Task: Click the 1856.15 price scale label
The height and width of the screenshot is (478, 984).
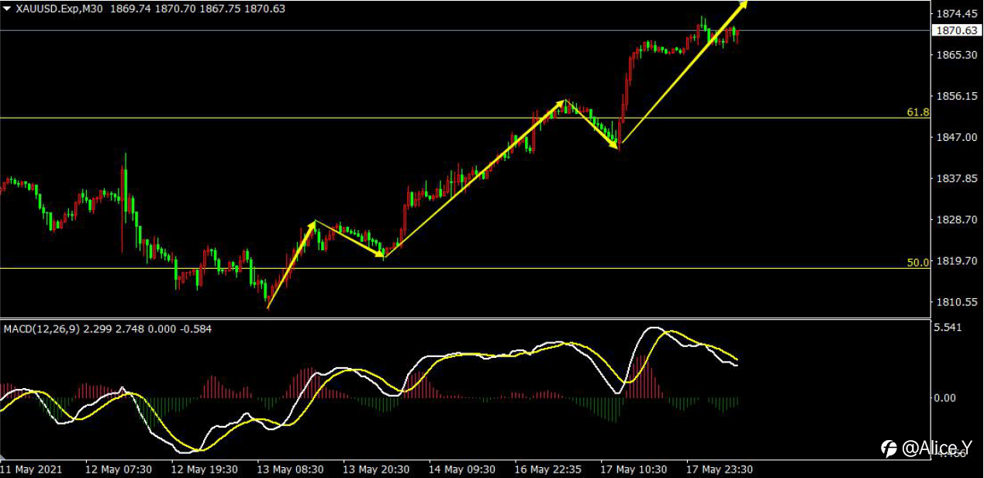Action: tap(956, 96)
